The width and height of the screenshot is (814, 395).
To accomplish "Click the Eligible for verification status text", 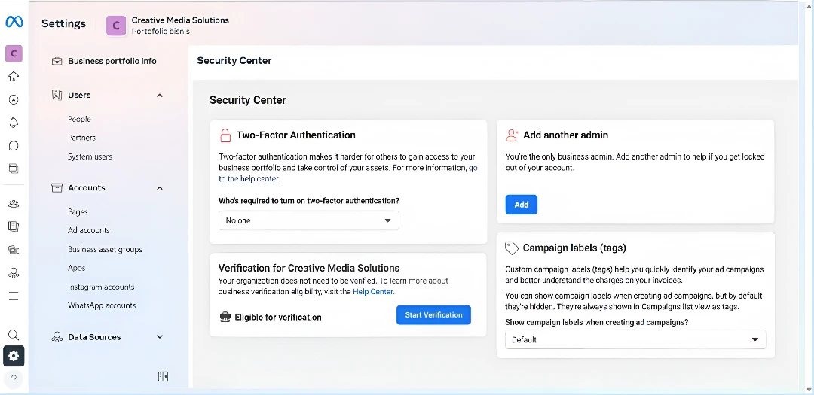I will pyautogui.click(x=278, y=318).
